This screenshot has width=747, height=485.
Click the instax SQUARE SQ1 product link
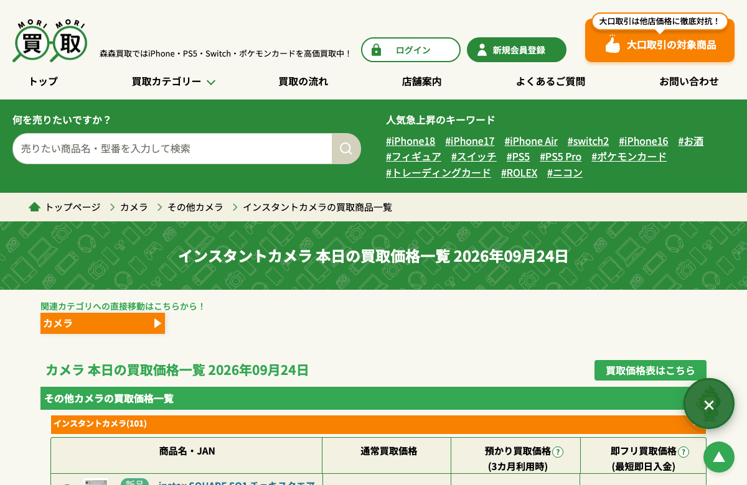pyautogui.click(x=237, y=482)
